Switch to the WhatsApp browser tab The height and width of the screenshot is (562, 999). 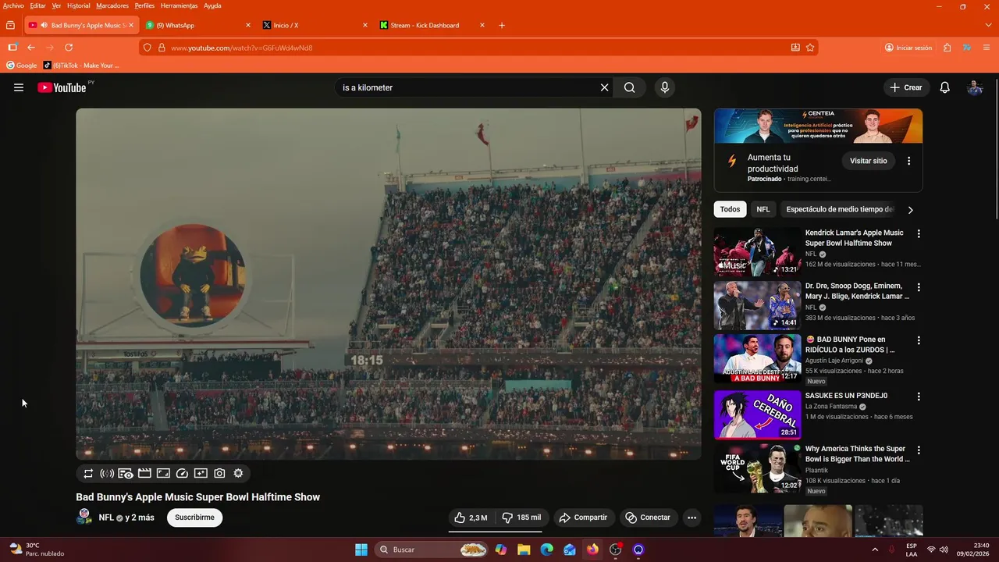198,25
